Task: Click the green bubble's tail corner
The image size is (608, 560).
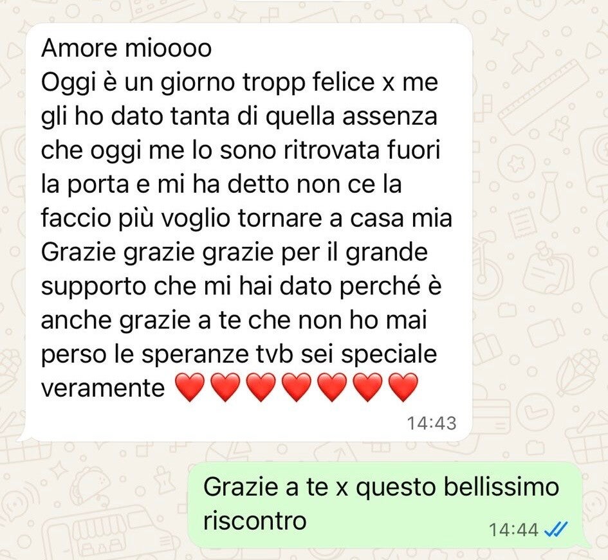Action: pyautogui.click(x=585, y=544)
